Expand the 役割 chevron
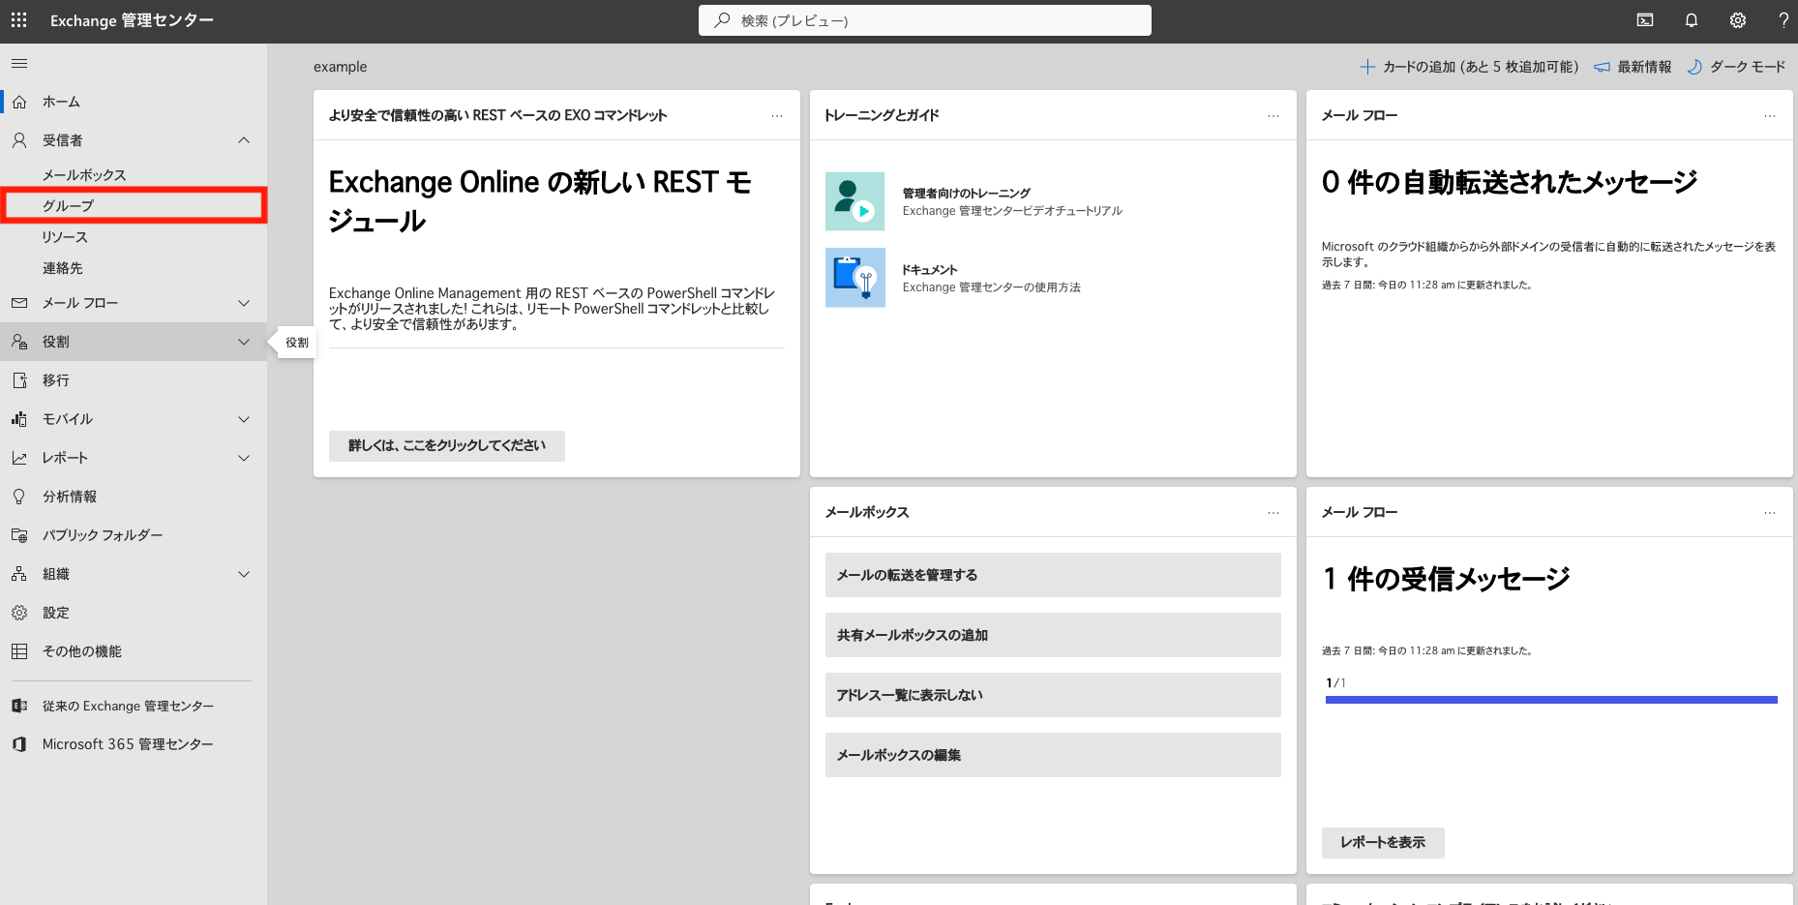 (244, 342)
